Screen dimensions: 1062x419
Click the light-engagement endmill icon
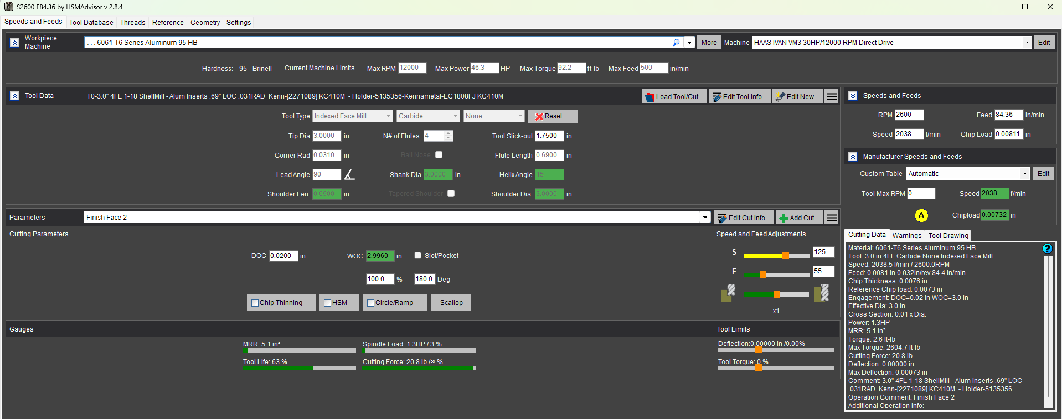(x=728, y=293)
